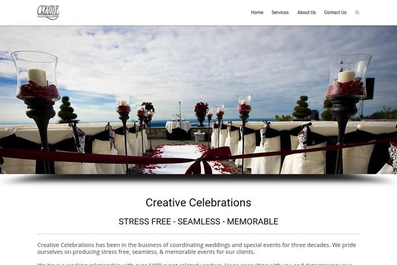The width and height of the screenshot is (397, 265).
Task: Navigate to About Us
Action: 306,13
